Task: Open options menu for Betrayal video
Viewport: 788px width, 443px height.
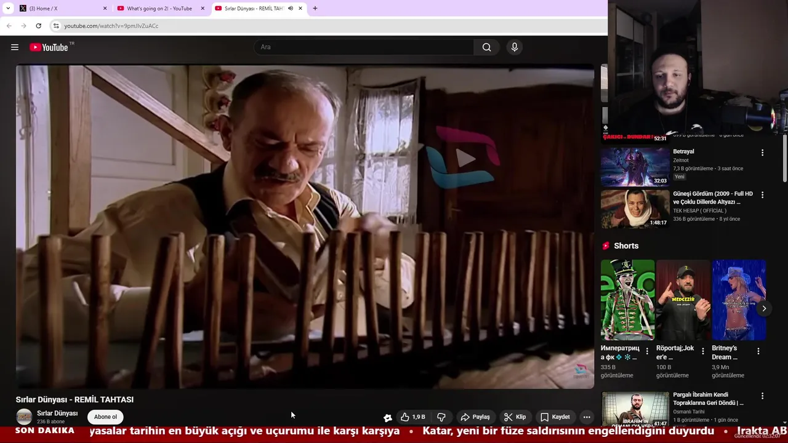Action: (x=762, y=153)
